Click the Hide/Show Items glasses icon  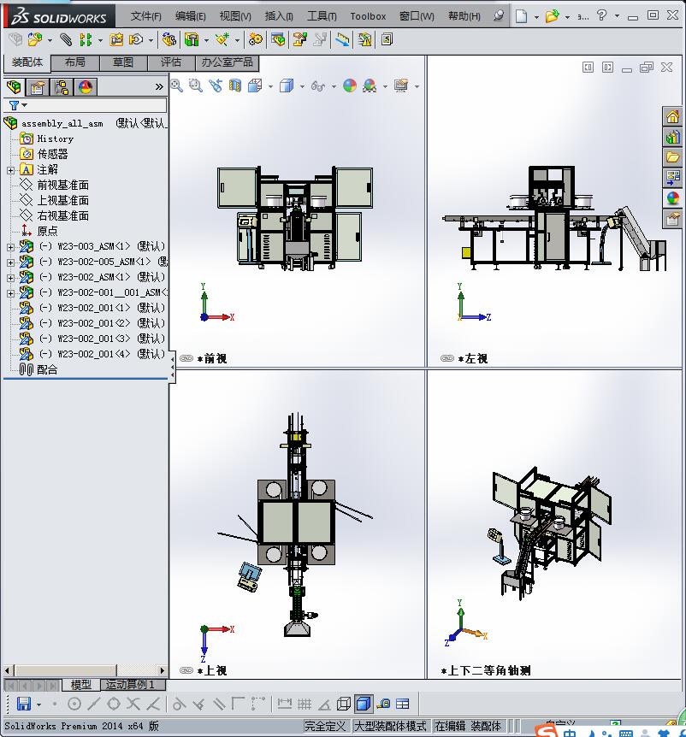pyautogui.click(x=318, y=86)
